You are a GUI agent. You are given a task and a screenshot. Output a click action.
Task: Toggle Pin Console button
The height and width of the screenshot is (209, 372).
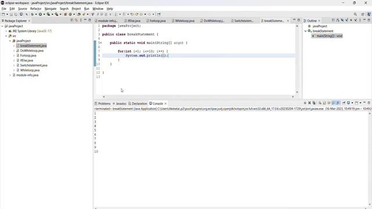tap(344, 103)
